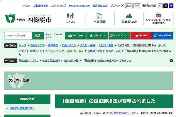Open the red 防災情報 button

(141, 36)
